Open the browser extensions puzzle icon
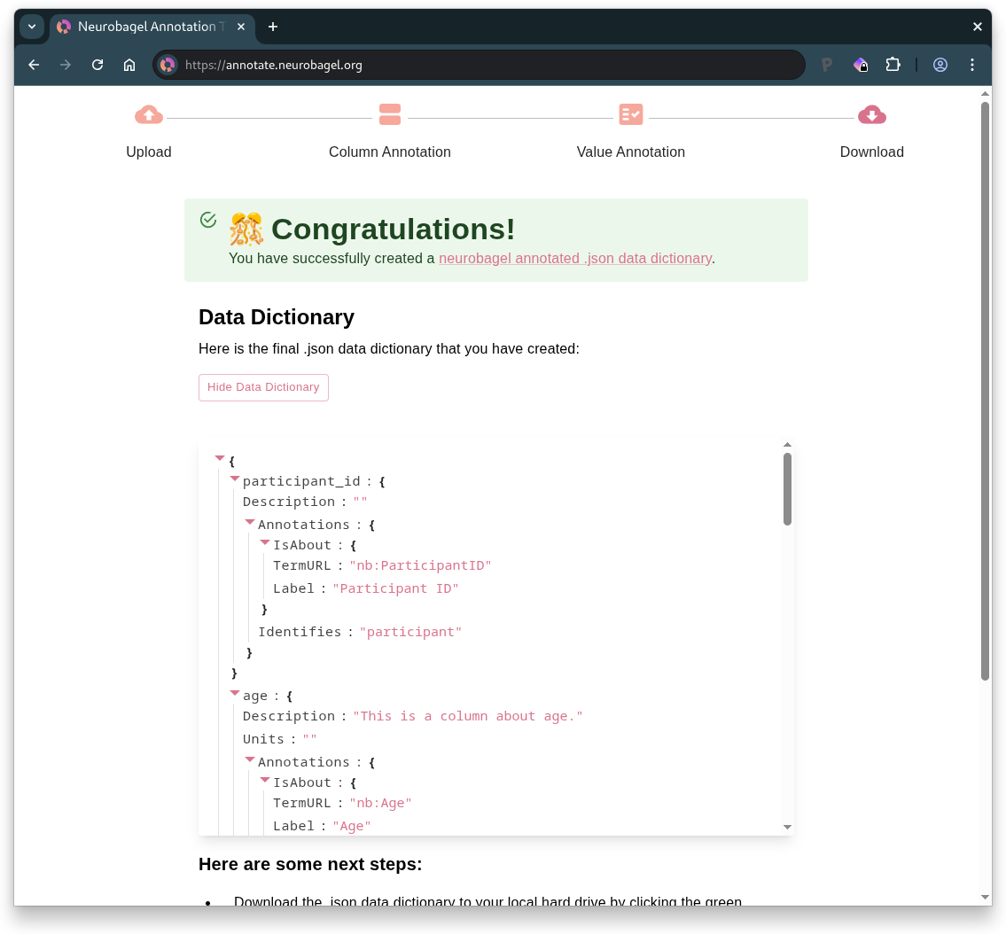Screen dimensions: 1006x934 point(893,65)
